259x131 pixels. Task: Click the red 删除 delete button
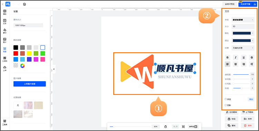(x=248, y=125)
